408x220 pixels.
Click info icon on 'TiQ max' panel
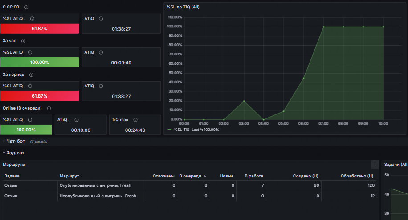[135, 120]
